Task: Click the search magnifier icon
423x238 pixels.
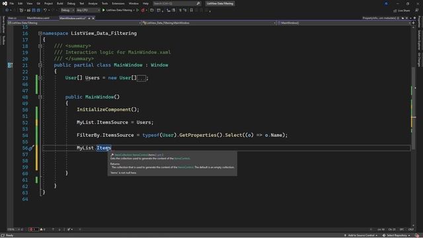Action: click(198, 3)
